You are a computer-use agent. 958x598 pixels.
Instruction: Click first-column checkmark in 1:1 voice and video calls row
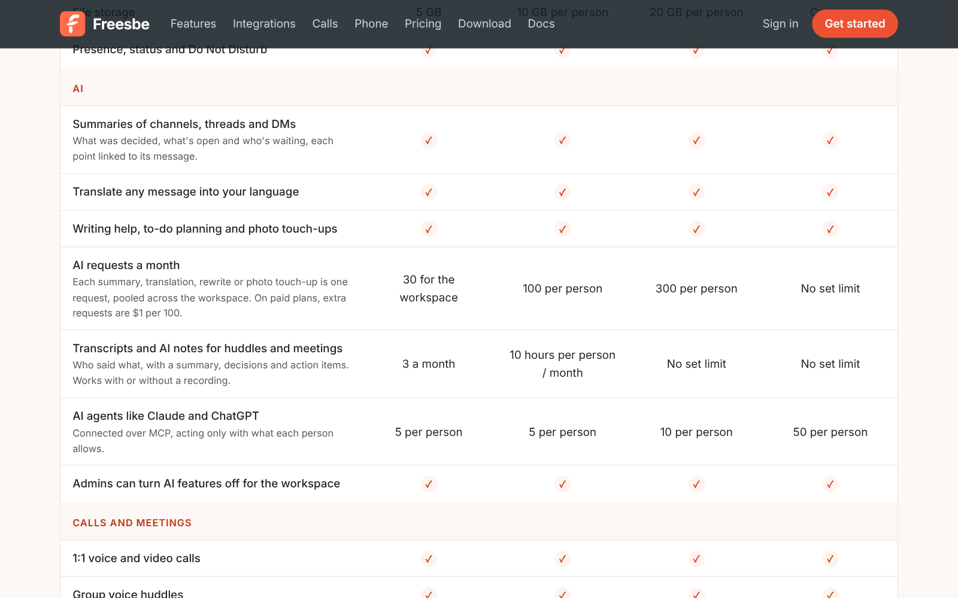pyautogui.click(x=429, y=559)
